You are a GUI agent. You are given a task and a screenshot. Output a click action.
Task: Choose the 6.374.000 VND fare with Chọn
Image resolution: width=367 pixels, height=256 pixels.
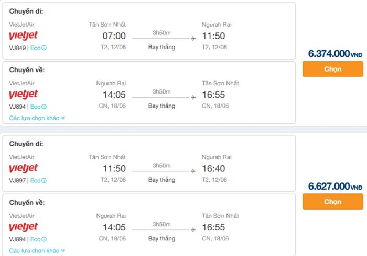(x=332, y=69)
